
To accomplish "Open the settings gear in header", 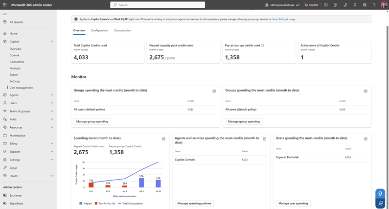I will [x=365, y=5].
